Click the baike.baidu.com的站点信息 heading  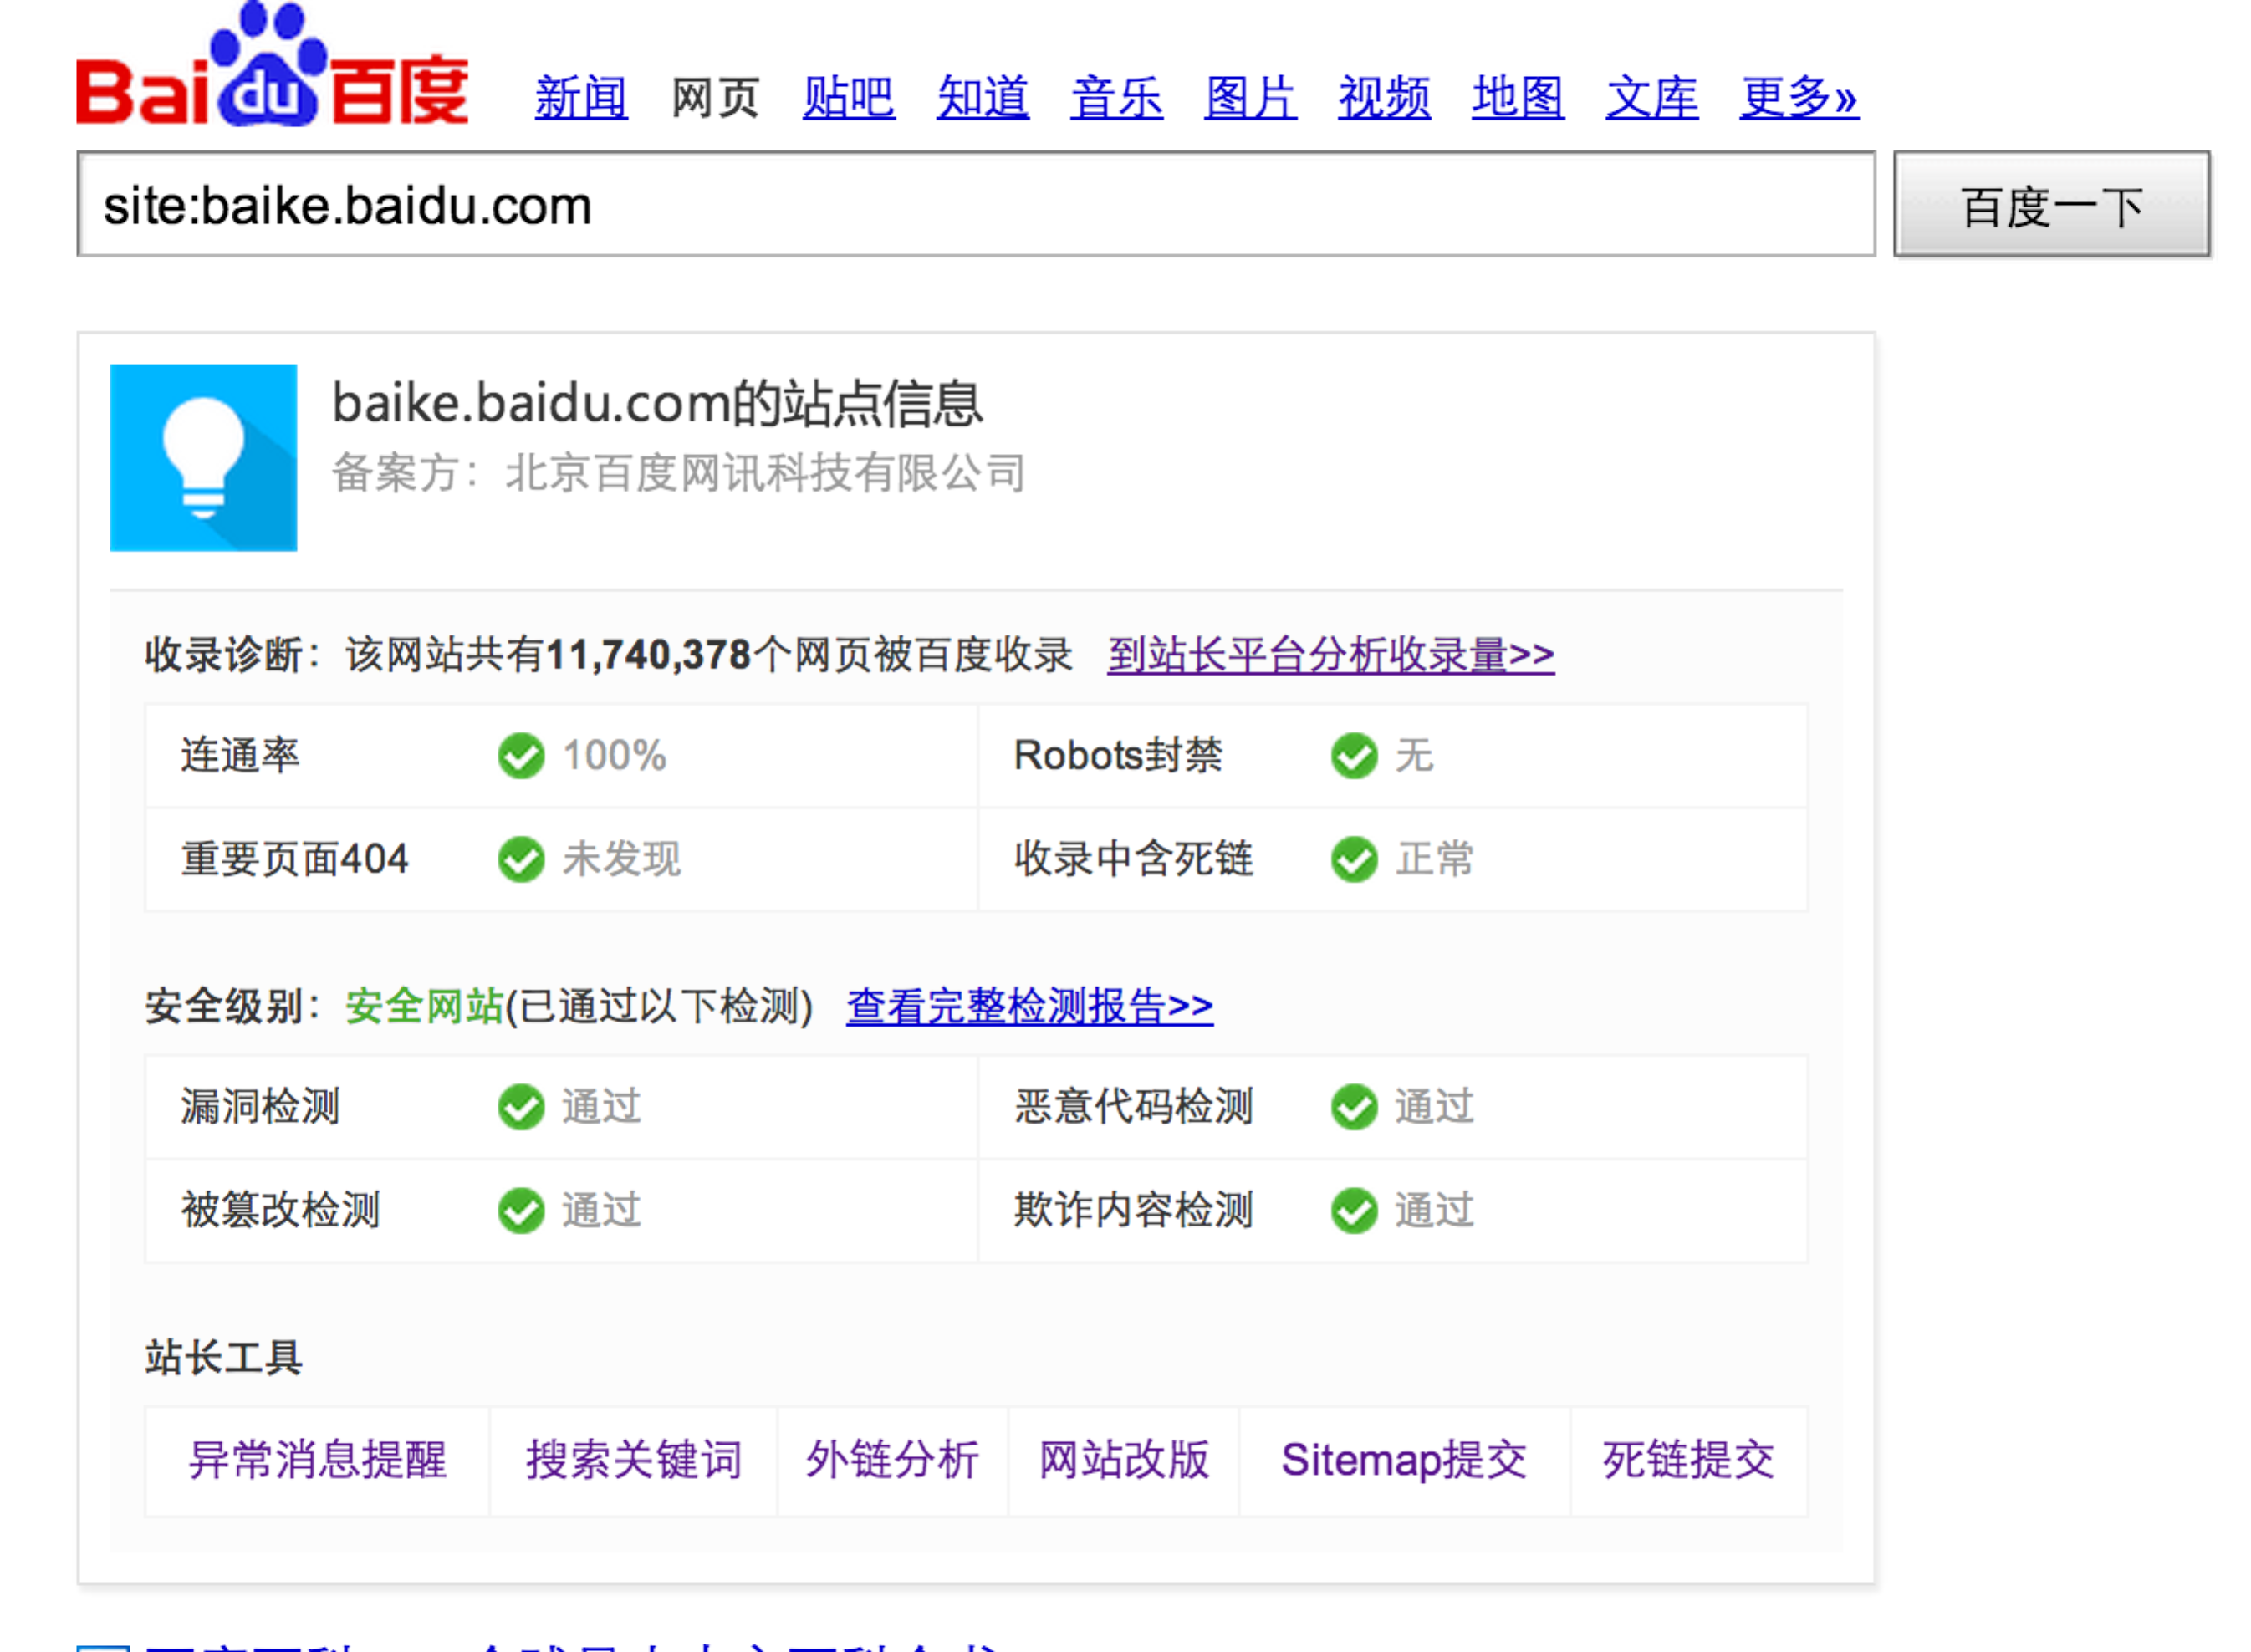click(658, 404)
